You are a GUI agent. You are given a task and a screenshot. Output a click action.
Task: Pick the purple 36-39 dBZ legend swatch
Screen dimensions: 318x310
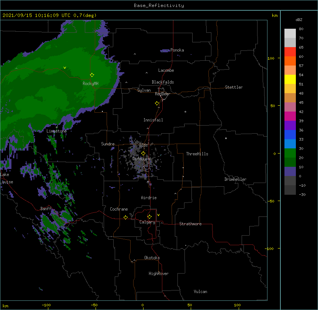pyautogui.click(x=290, y=125)
